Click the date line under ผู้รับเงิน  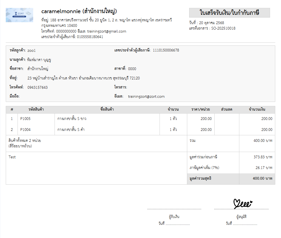tap(177, 224)
